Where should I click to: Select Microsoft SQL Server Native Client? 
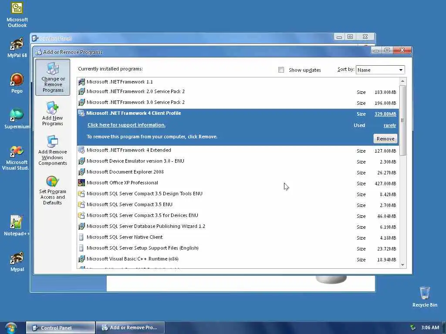[x=238, y=237]
